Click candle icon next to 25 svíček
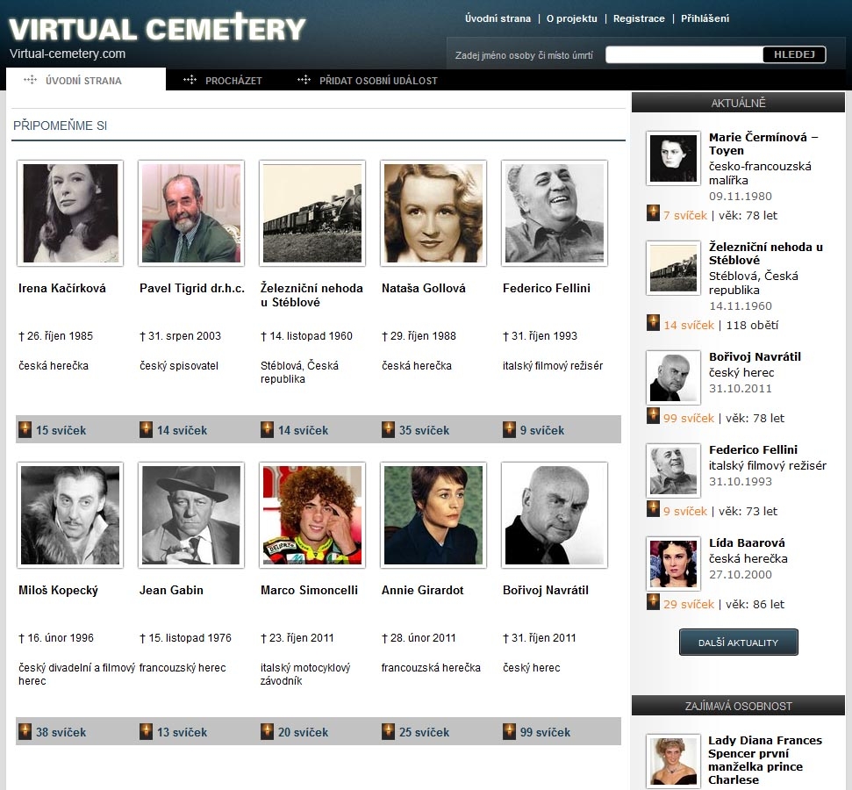852x790 pixels. 388,731
